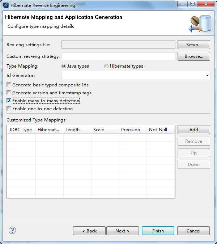Click the Down button
Screen dimensions: 217x244
tap(193, 164)
